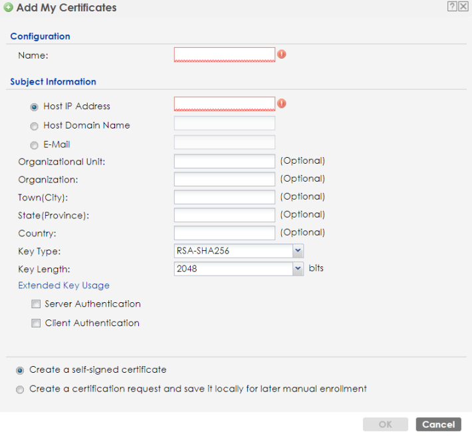Click the help question mark icon

pyautogui.click(x=452, y=7)
